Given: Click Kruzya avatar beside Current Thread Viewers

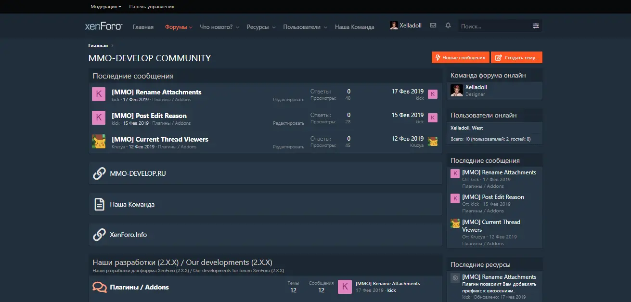Looking at the screenshot, I should [x=99, y=142].
